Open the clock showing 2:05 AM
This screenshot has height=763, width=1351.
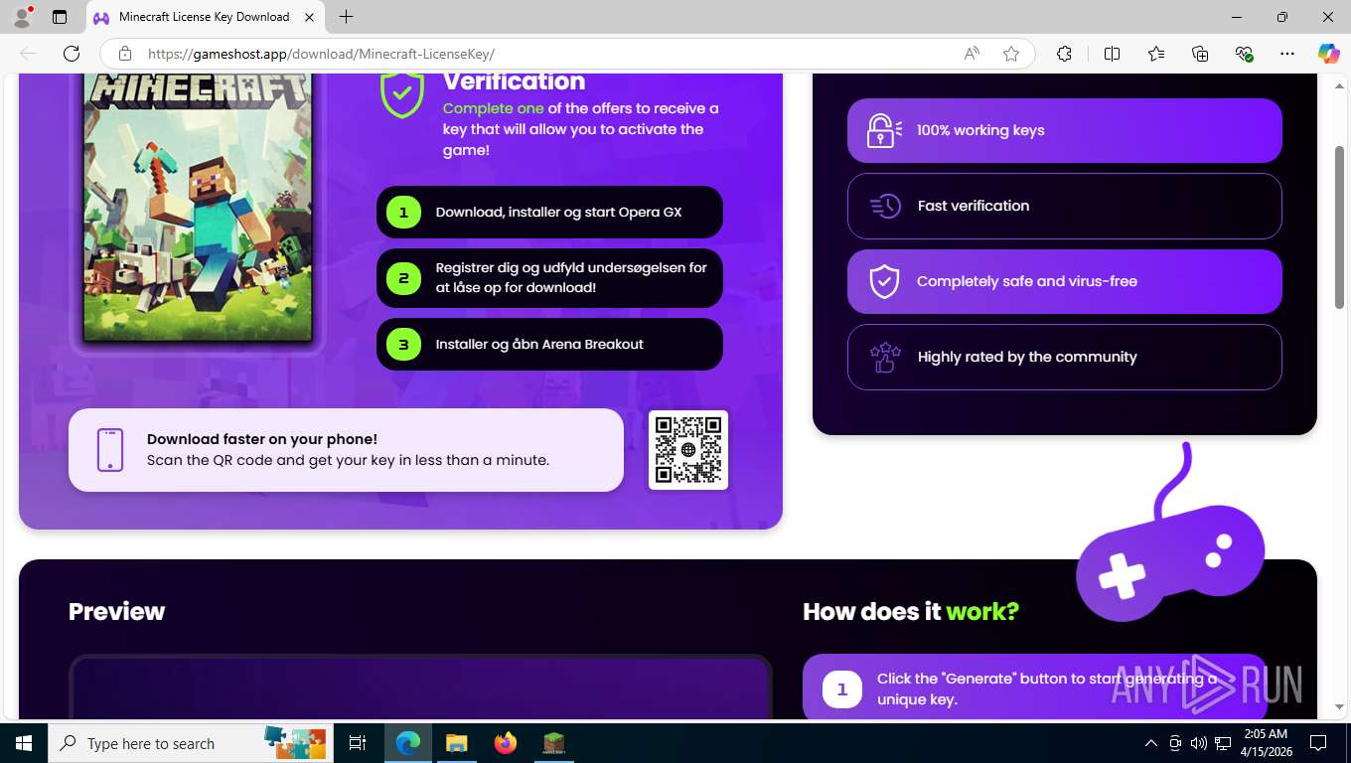1265,743
